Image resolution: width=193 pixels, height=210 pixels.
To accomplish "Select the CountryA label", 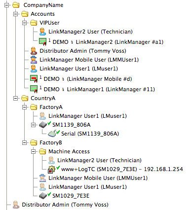I will pos(43,98).
